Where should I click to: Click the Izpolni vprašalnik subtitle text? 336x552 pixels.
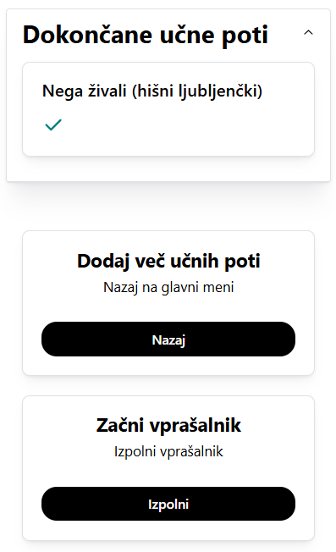click(168, 451)
